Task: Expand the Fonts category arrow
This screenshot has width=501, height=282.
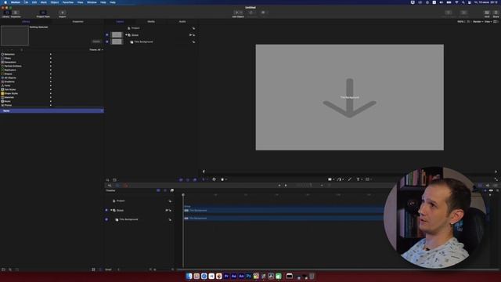Action: [x=50, y=85]
